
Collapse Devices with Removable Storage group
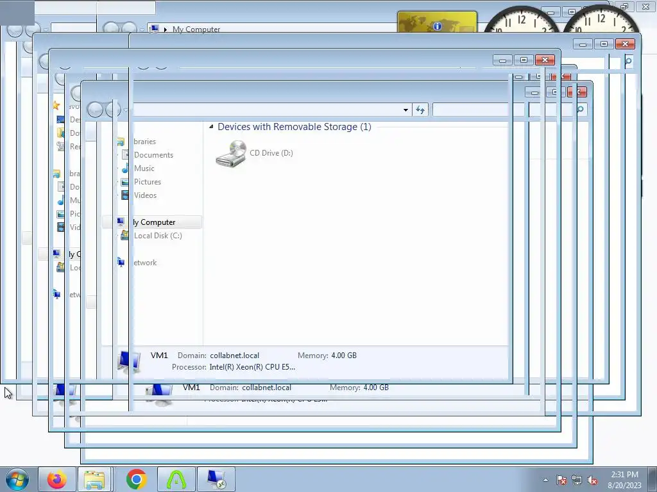point(211,126)
